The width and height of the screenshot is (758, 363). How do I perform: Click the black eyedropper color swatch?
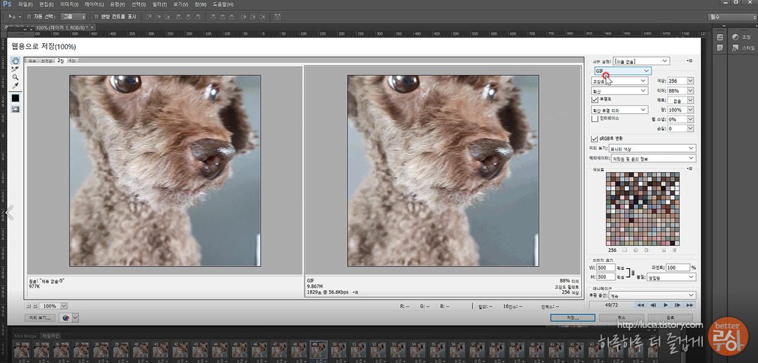click(x=16, y=98)
